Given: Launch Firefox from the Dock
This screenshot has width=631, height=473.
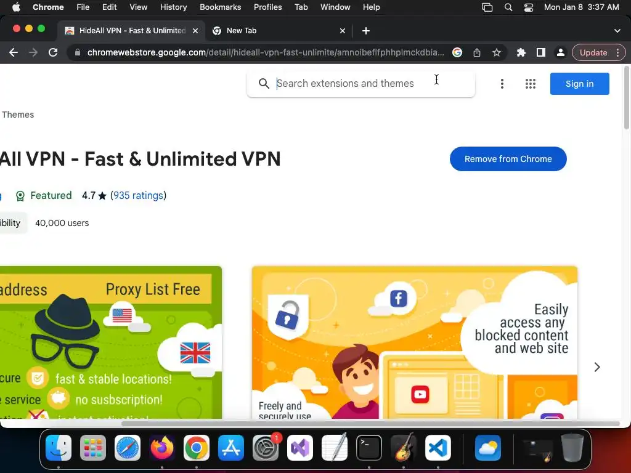Looking at the screenshot, I should click(162, 448).
